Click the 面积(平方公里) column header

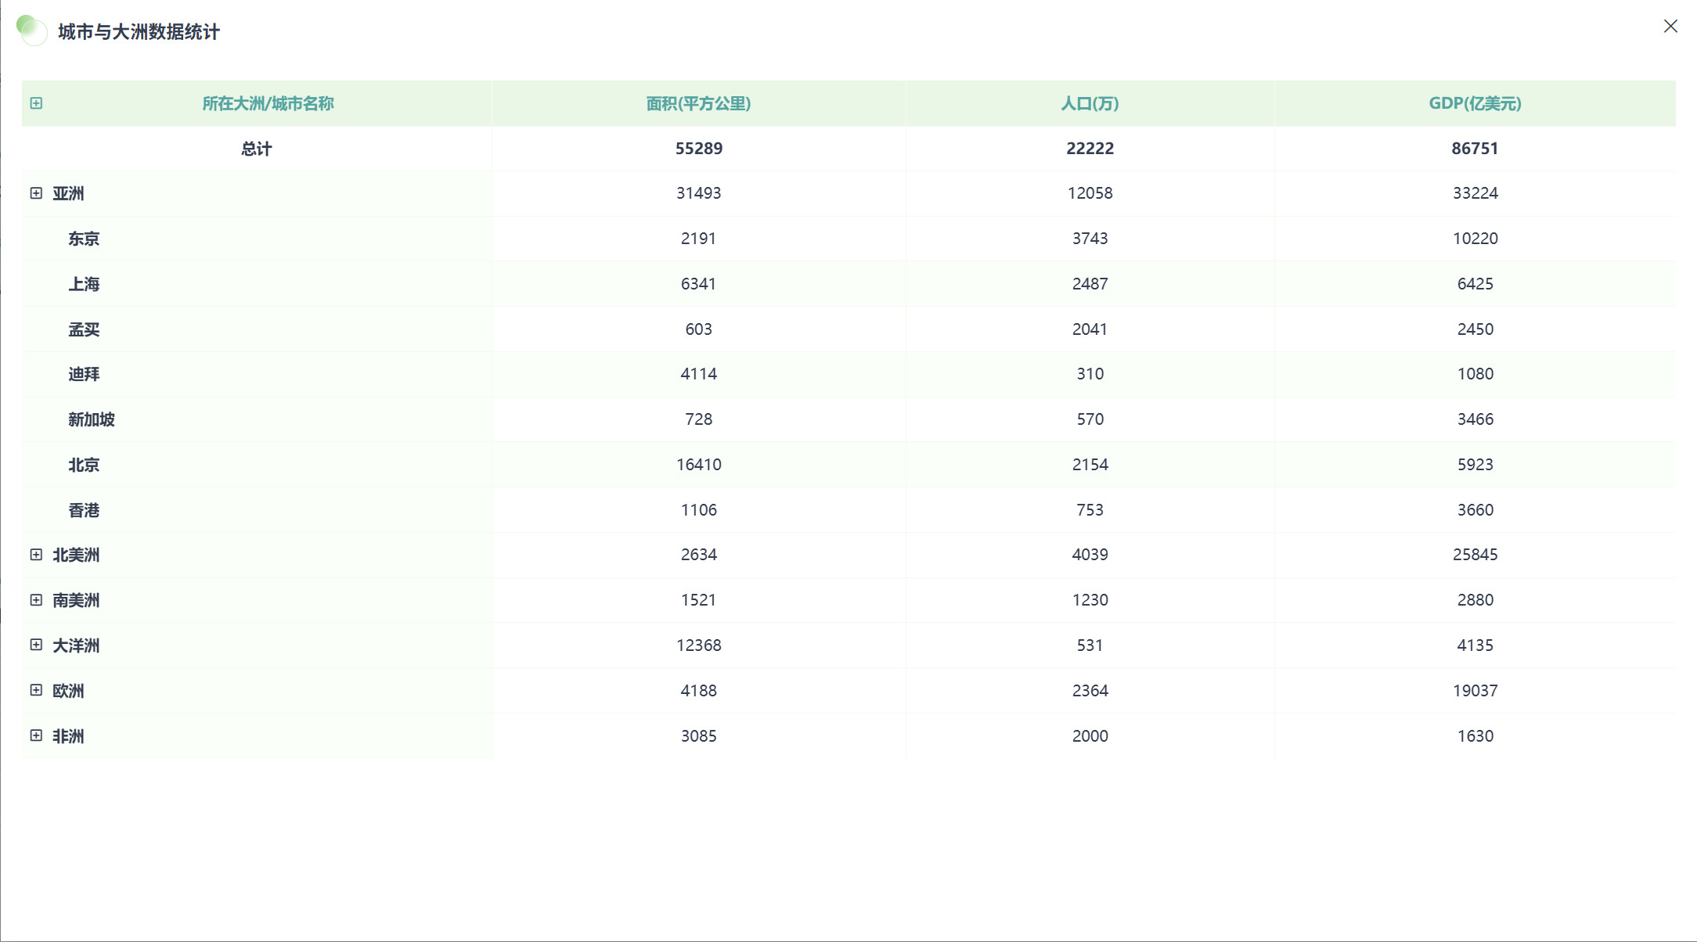698,103
